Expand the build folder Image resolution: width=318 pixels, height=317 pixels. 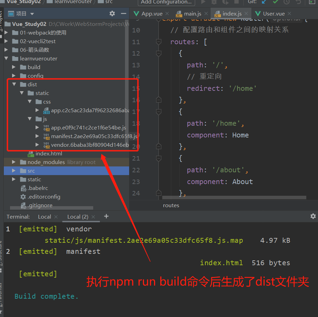(14, 67)
